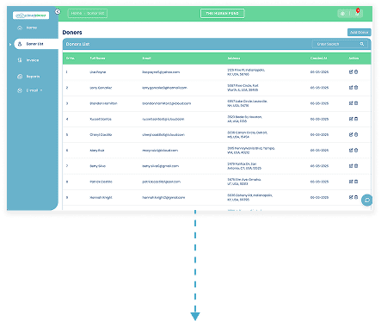Click the Home breadcrumb link

click(77, 13)
